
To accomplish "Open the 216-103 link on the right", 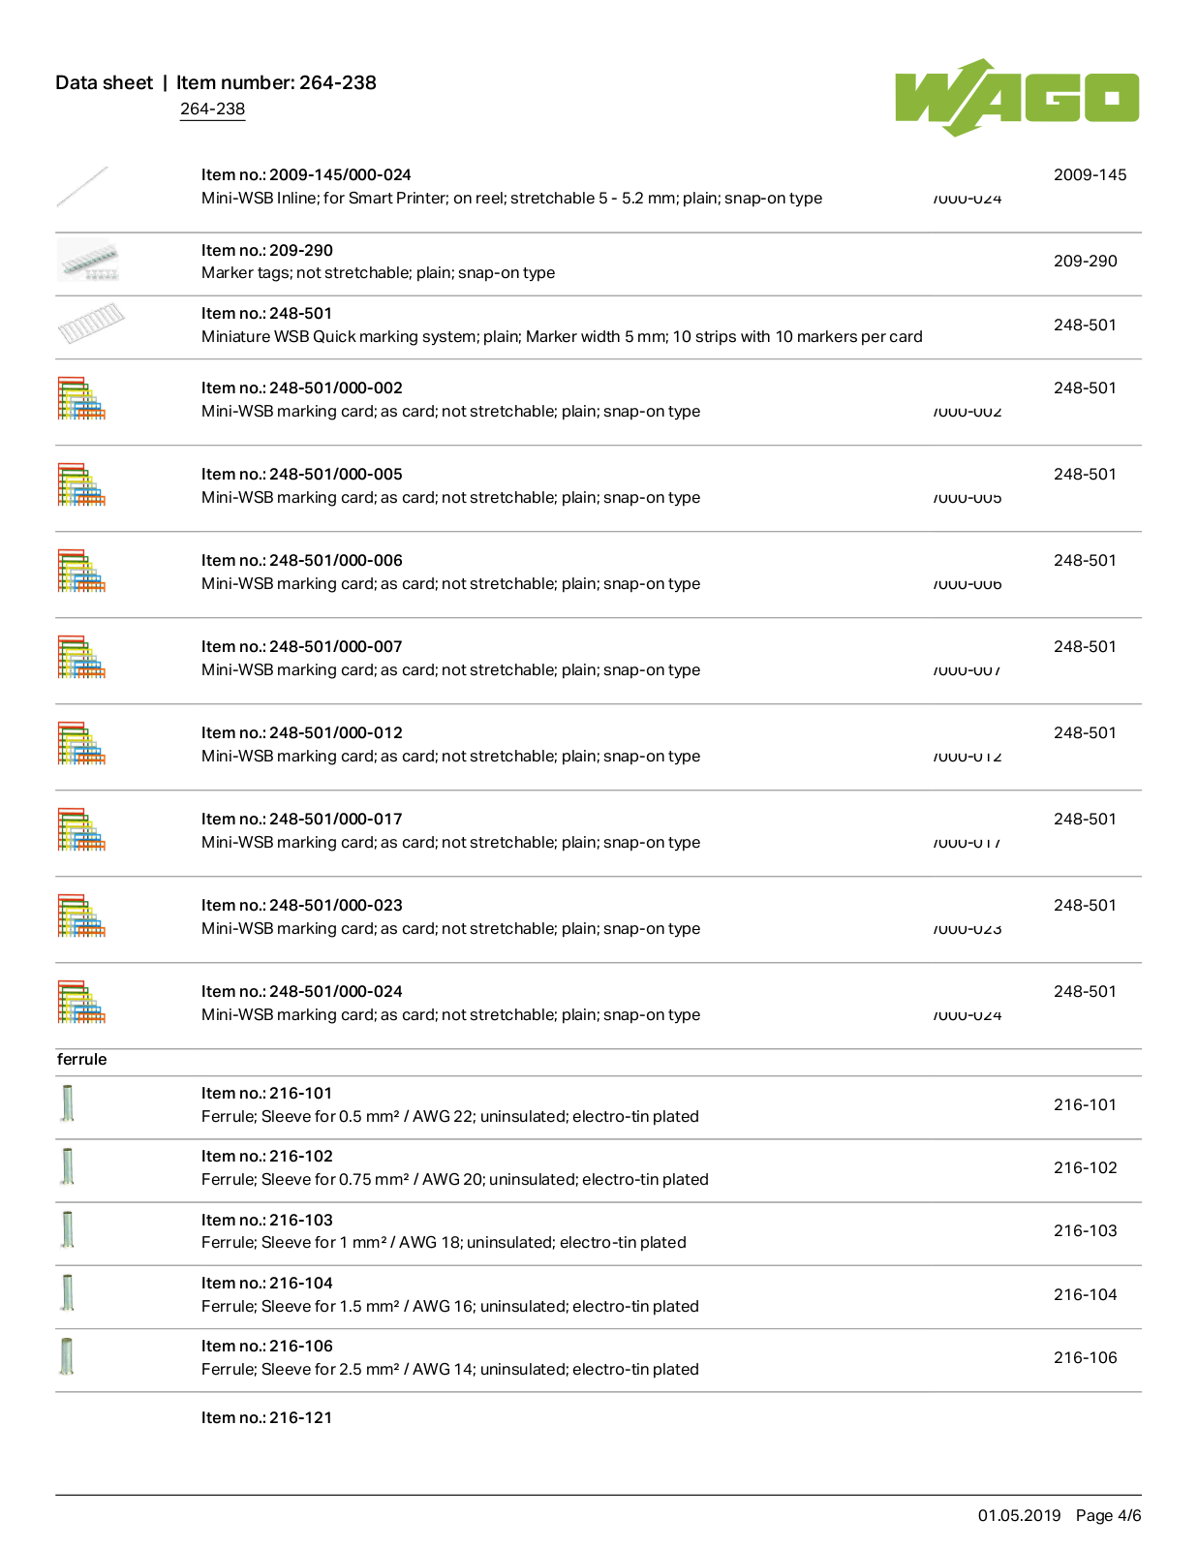I will (1085, 1231).
